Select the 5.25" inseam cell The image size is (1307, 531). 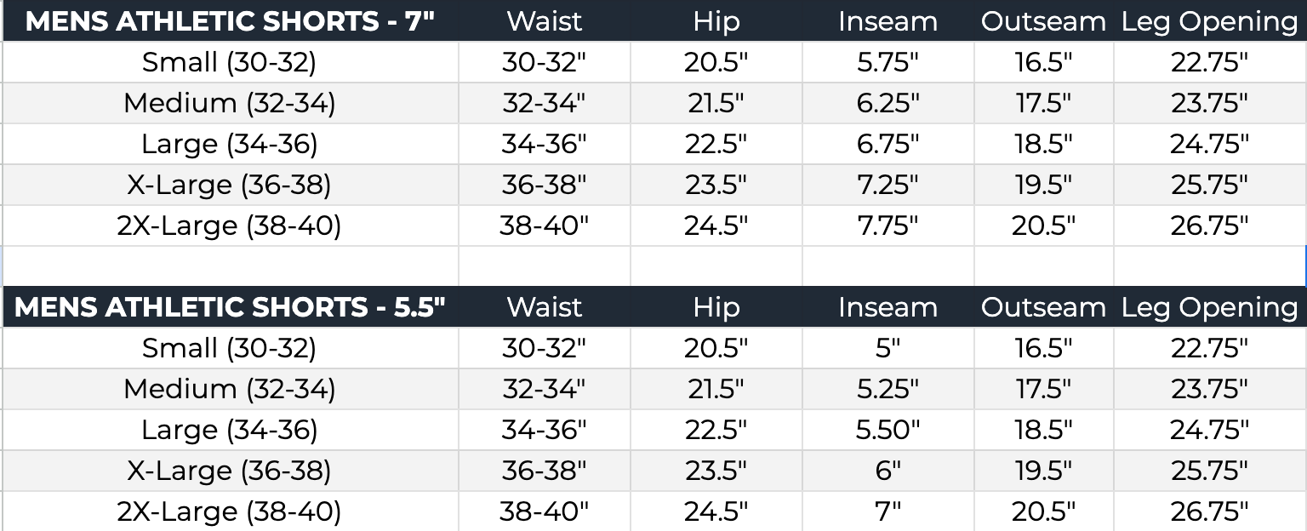888,389
